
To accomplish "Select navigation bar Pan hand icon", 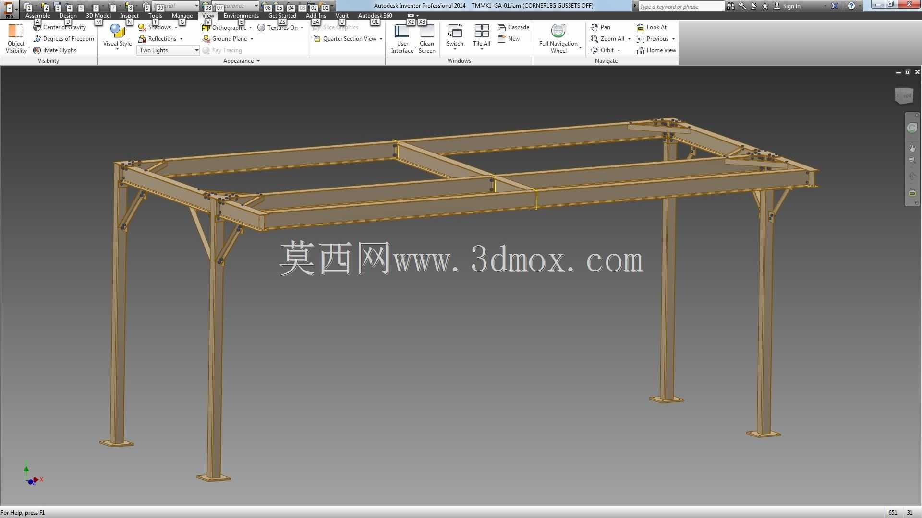I will click(x=912, y=148).
